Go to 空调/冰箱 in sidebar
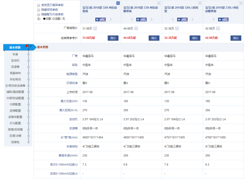 point(15,136)
